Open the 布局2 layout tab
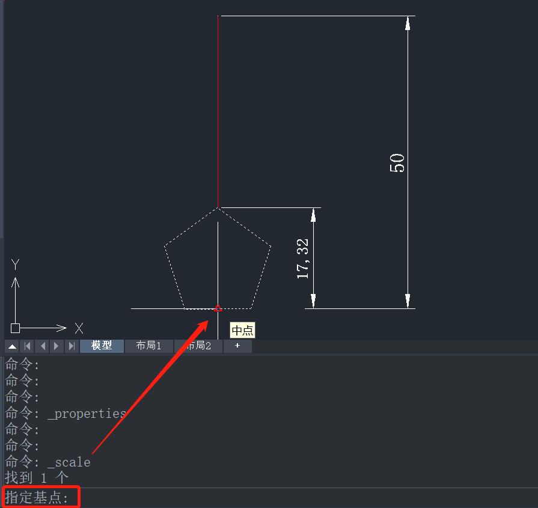 coord(199,346)
